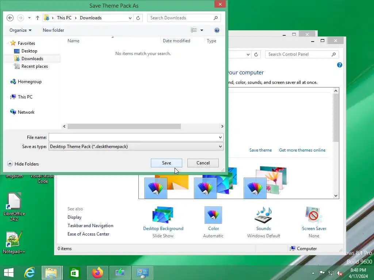Viewport: 374px width, 280px height.
Task: Open the LibreOffice 24.2 desktop shortcut
Action: point(14,207)
